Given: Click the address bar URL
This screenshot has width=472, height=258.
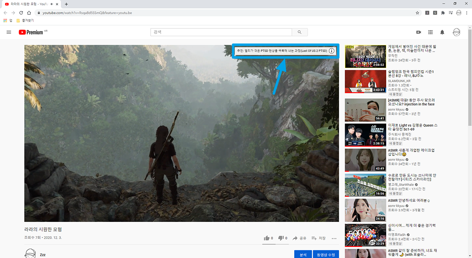Looking at the screenshot, I should (87, 13).
